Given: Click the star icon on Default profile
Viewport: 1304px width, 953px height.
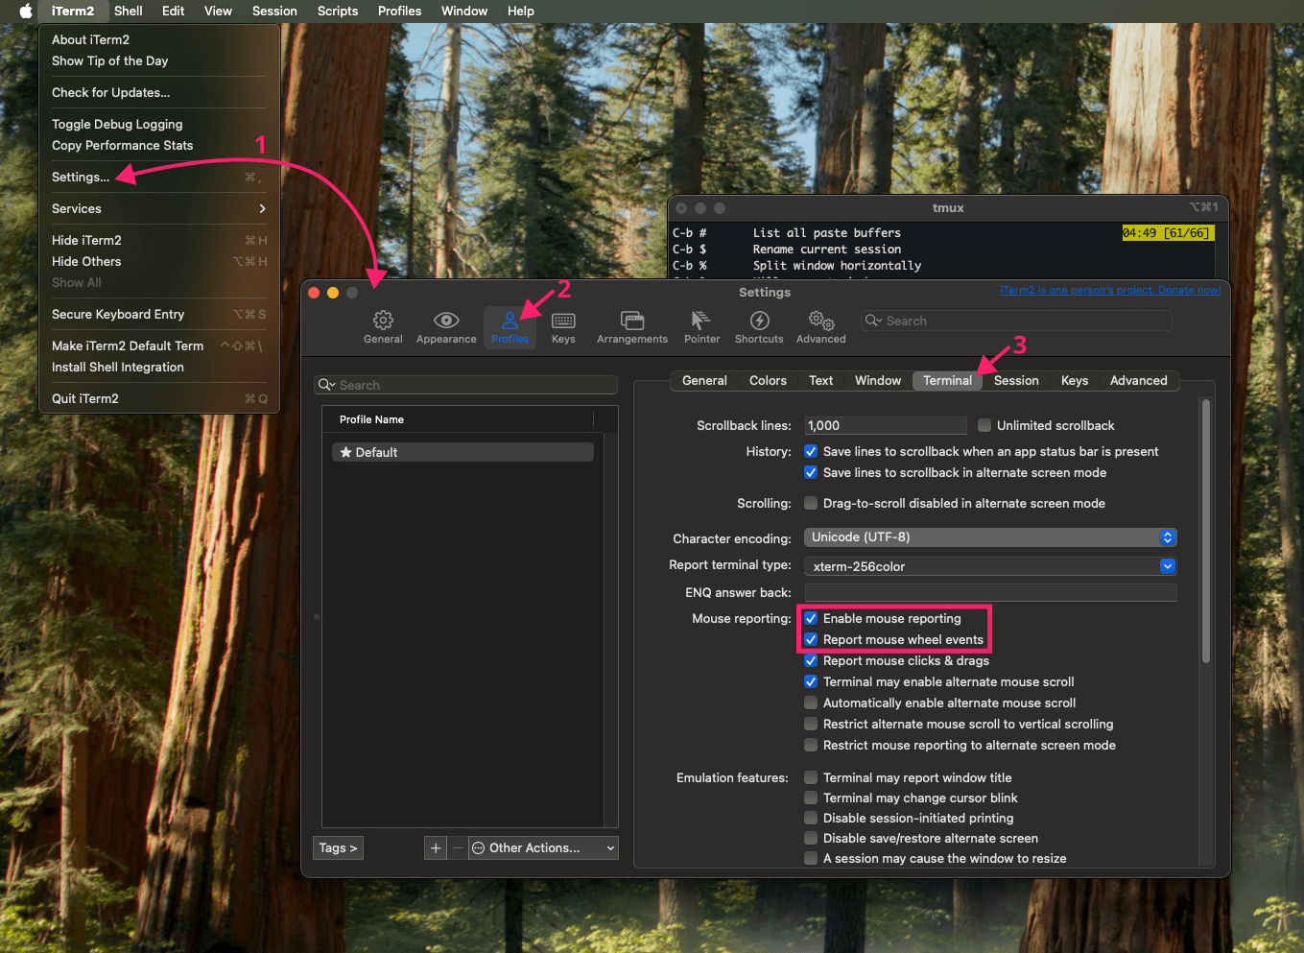Looking at the screenshot, I should (345, 452).
